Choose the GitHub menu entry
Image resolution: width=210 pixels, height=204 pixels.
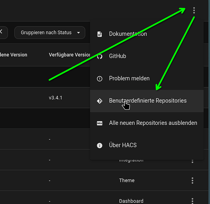click(x=147, y=56)
